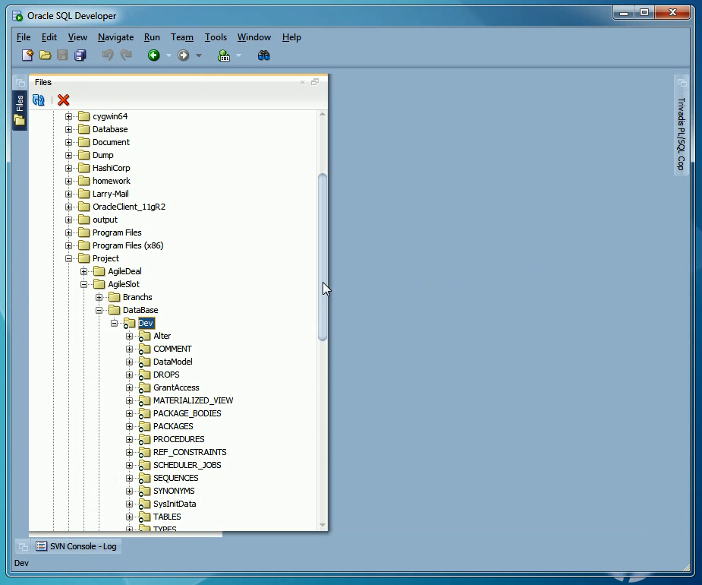Image resolution: width=702 pixels, height=585 pixels.
Task: Select the Dev tree item
Action: click(146, 323)
